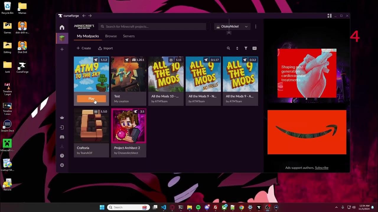The image size is (378, 212).
Task: Select the 'All the Mods 9 - A...' title
Action: (239, 96)
